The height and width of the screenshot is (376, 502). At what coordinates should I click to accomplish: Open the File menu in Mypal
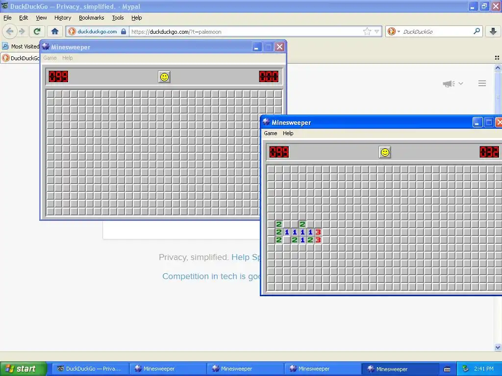pyautogui.click(x=7, y=18)
